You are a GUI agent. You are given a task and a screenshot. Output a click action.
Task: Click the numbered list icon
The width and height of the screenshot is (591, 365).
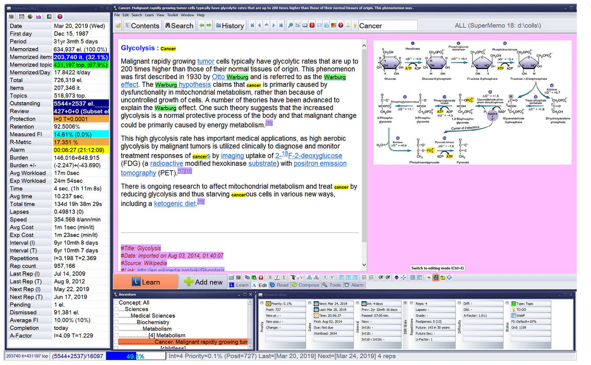pyautogui.click(x=371, y=278)
